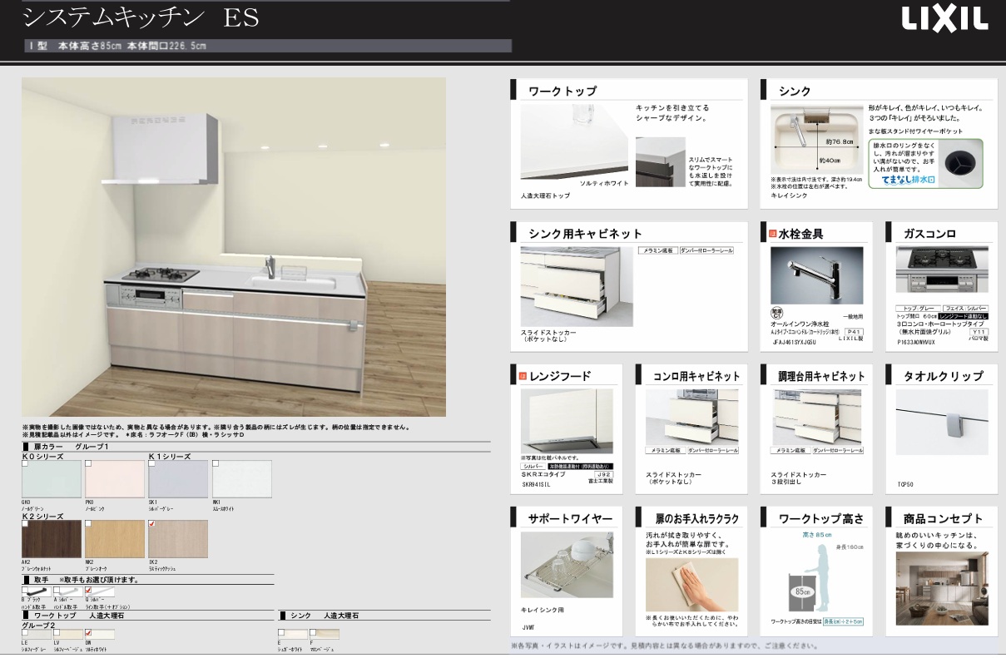Image resolution: width=1006 pixels, height=658 pixels.
Task: Uncheck the IK2 door color checkbox
Action: click(x=152, y=524)
